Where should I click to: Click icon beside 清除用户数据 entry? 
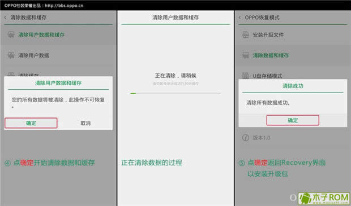pyautogui.click(x=11, y=55)
